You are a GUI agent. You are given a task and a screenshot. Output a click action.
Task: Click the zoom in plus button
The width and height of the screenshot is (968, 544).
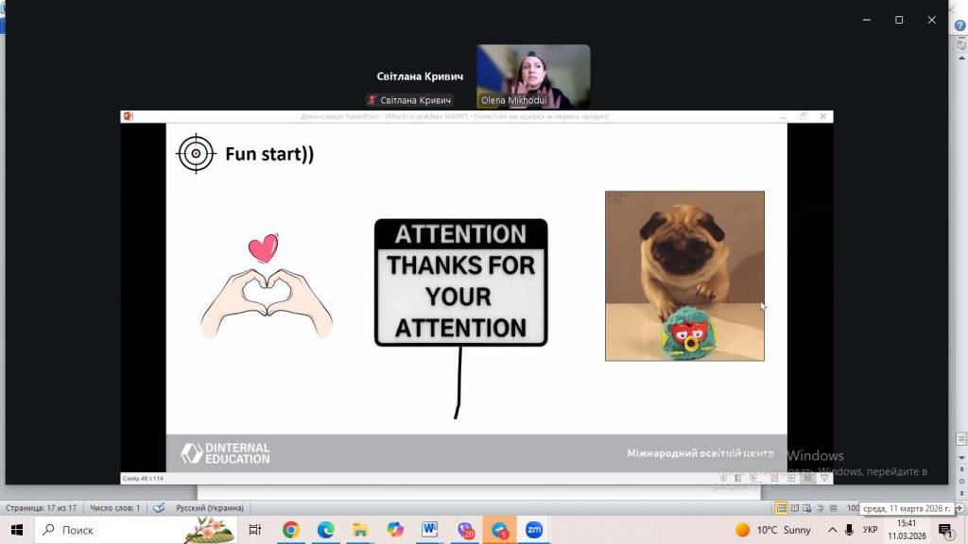[x=960, y=508]
